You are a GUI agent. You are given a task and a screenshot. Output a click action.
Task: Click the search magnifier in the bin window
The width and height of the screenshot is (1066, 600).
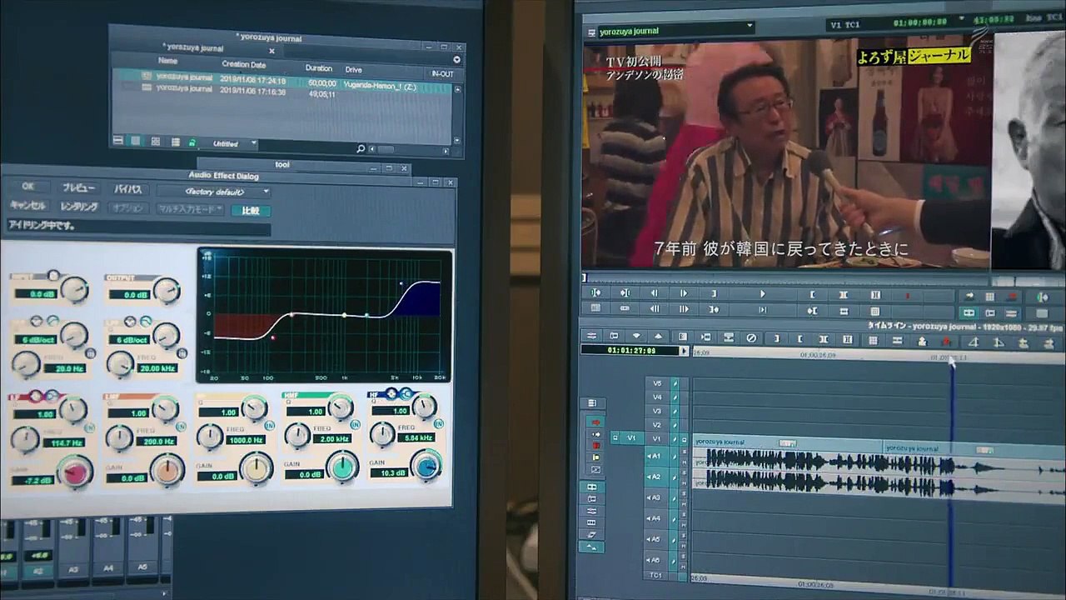click(361, 148)
